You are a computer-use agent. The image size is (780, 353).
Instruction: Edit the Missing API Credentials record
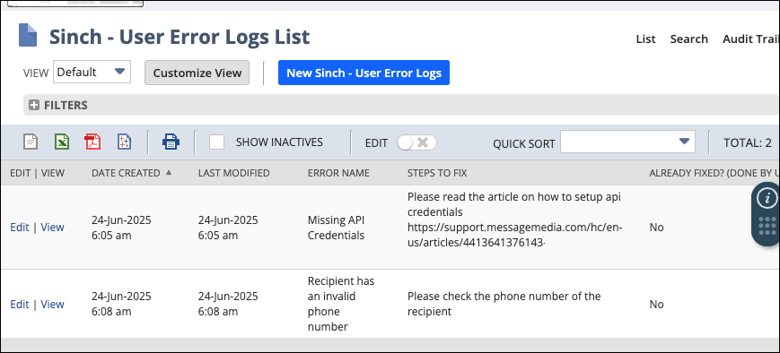click(x=20, y=227)
